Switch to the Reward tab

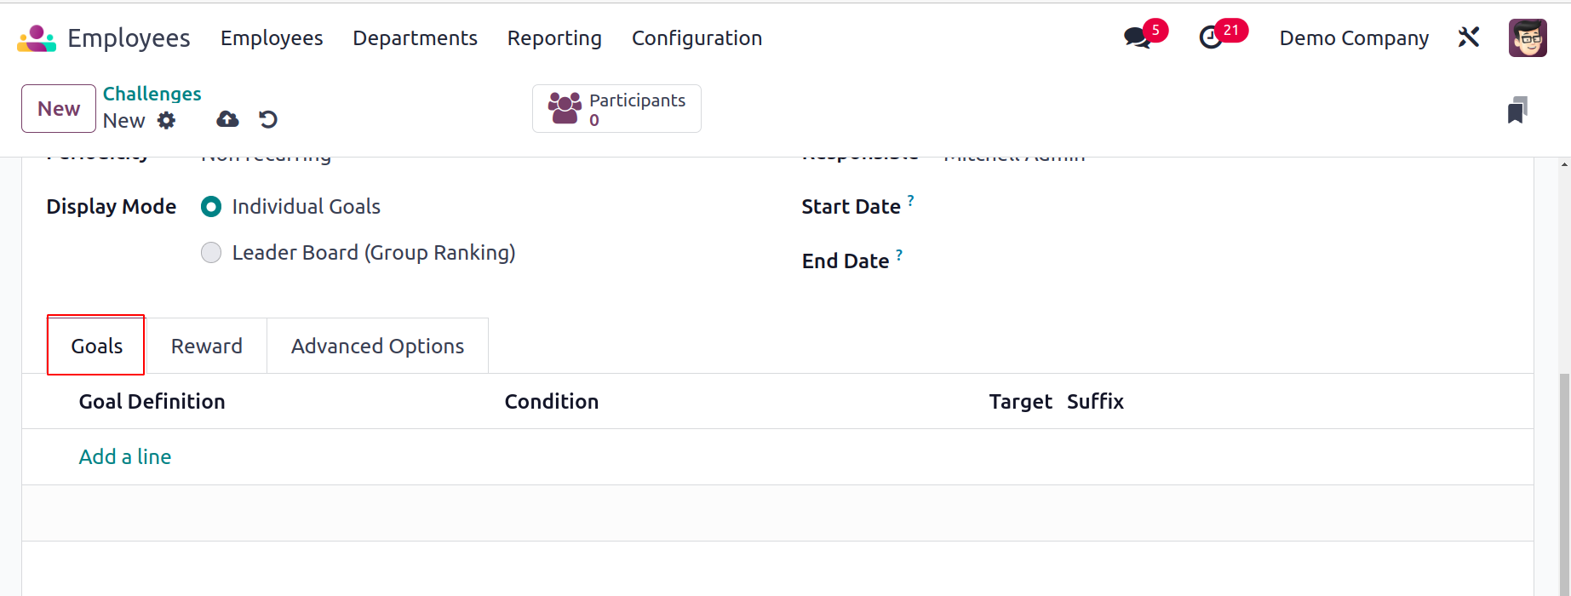[x=207, y=346]
